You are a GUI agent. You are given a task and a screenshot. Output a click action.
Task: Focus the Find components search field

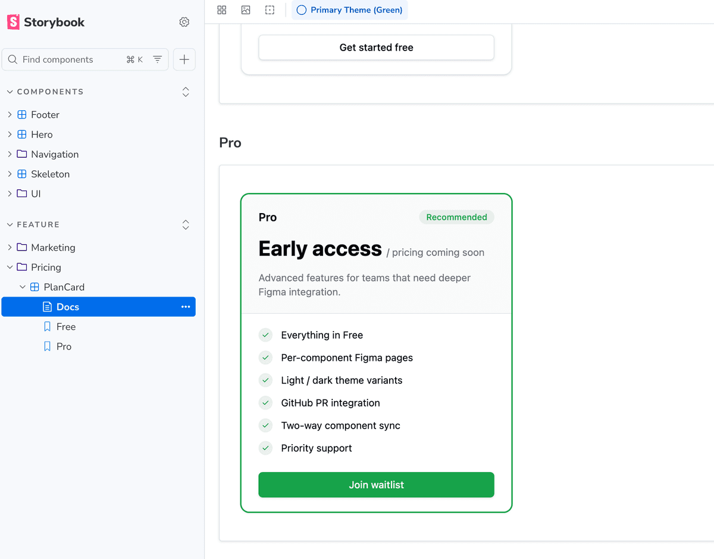point(71,60)
